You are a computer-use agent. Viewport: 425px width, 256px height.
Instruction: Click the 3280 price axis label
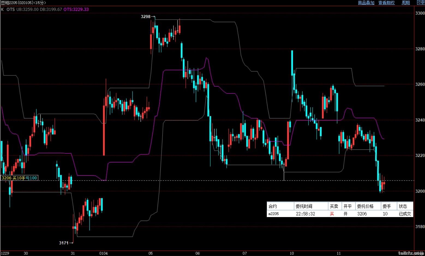tap(420, 49)
